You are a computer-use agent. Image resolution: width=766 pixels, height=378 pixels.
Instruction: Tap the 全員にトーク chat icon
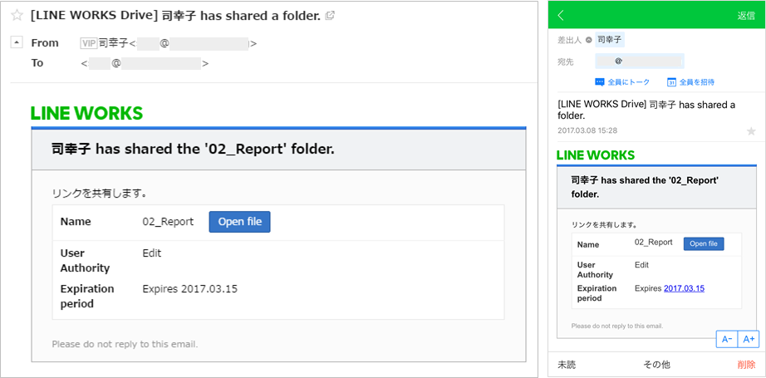[600, 81]
